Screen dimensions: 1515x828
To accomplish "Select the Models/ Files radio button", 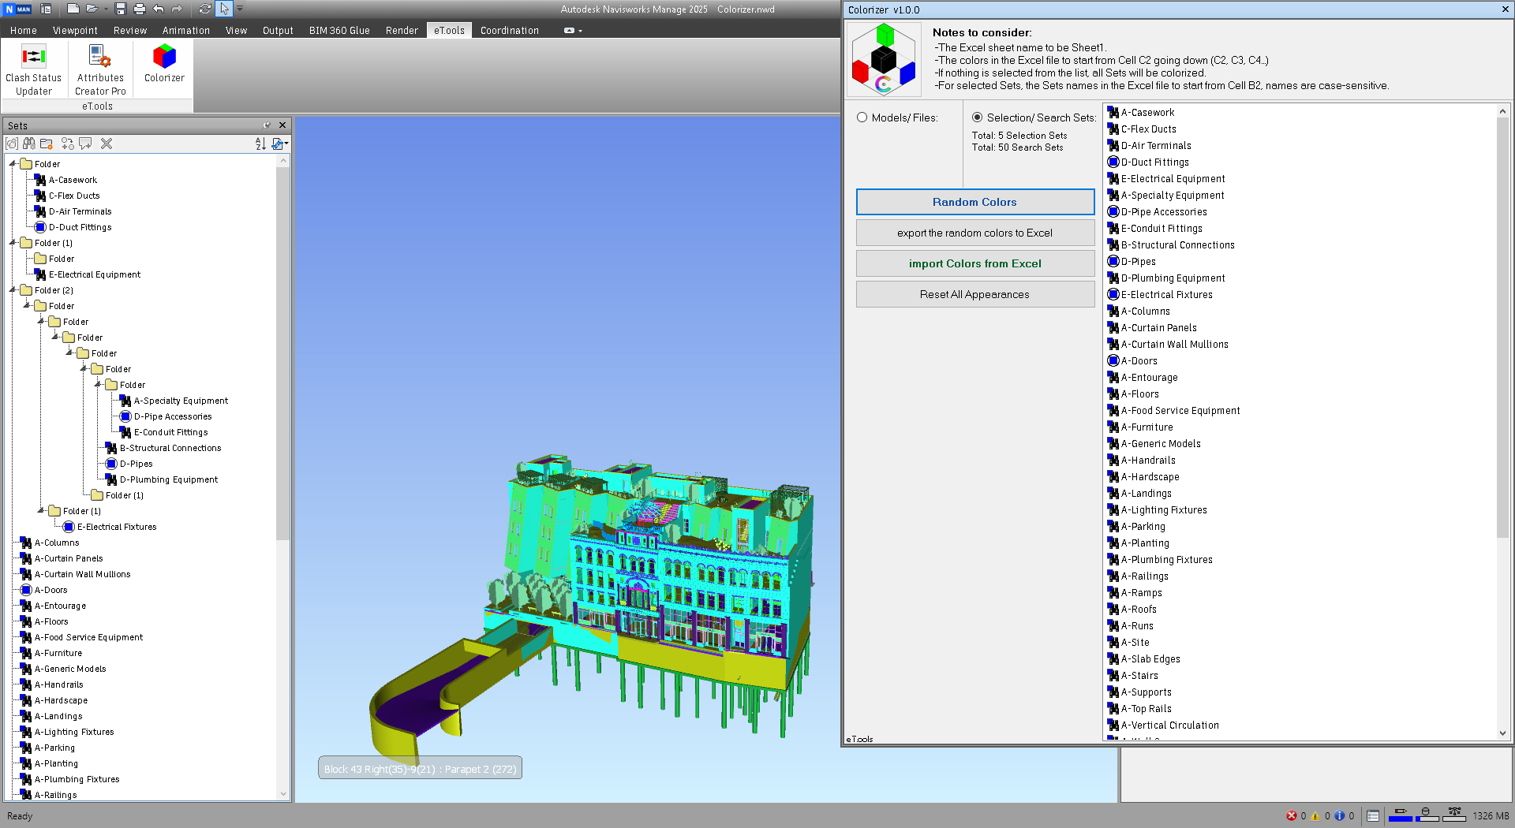I will click(x=862, y=117).
